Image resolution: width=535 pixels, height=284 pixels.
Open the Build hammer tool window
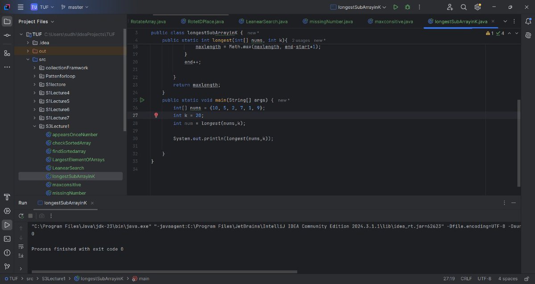[7, 197]
